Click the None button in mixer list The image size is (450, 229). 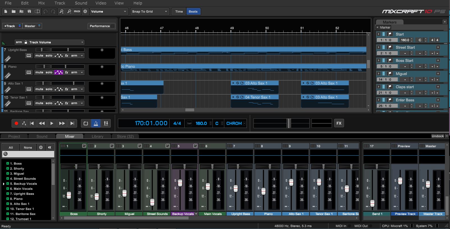(x=28, y=147)
